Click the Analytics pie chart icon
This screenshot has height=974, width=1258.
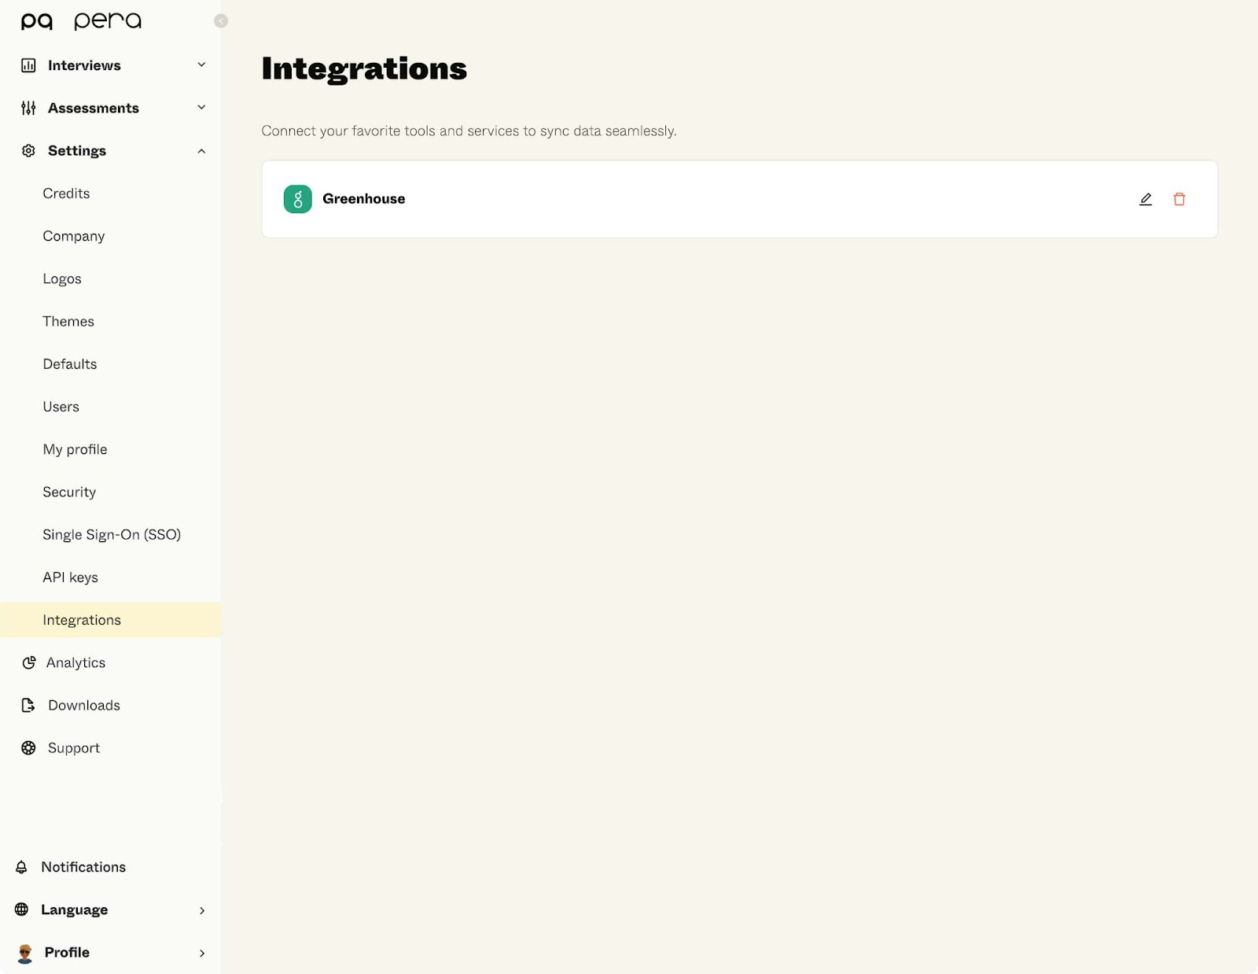pyautogui.click(x=29, y=662)
